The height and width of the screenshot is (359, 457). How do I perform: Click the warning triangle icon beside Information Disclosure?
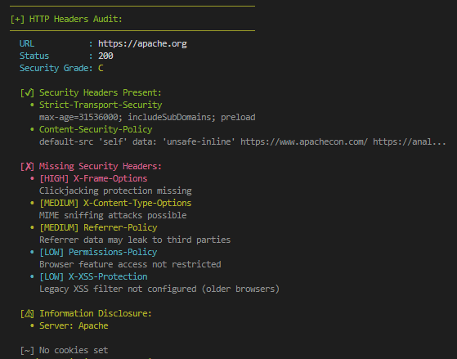click(x=28, y=313)
